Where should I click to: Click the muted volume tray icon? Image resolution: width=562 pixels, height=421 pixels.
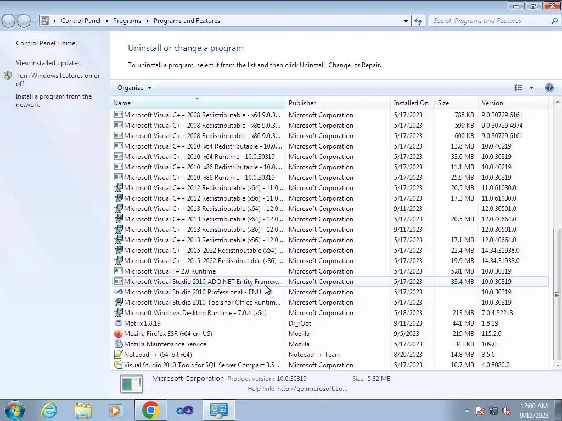coord(507,411)
